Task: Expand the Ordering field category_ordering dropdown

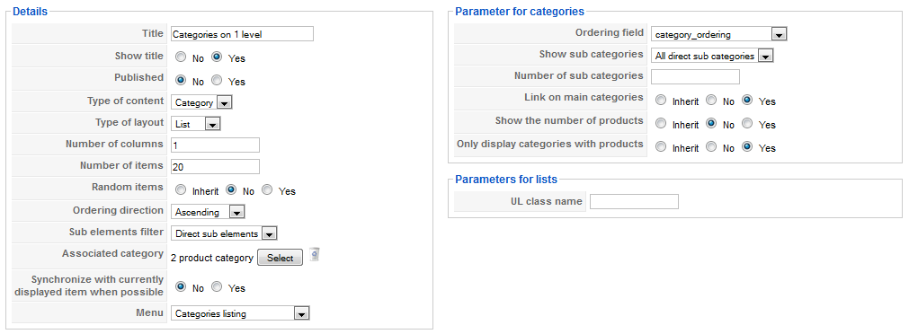Action: [719, 34]
